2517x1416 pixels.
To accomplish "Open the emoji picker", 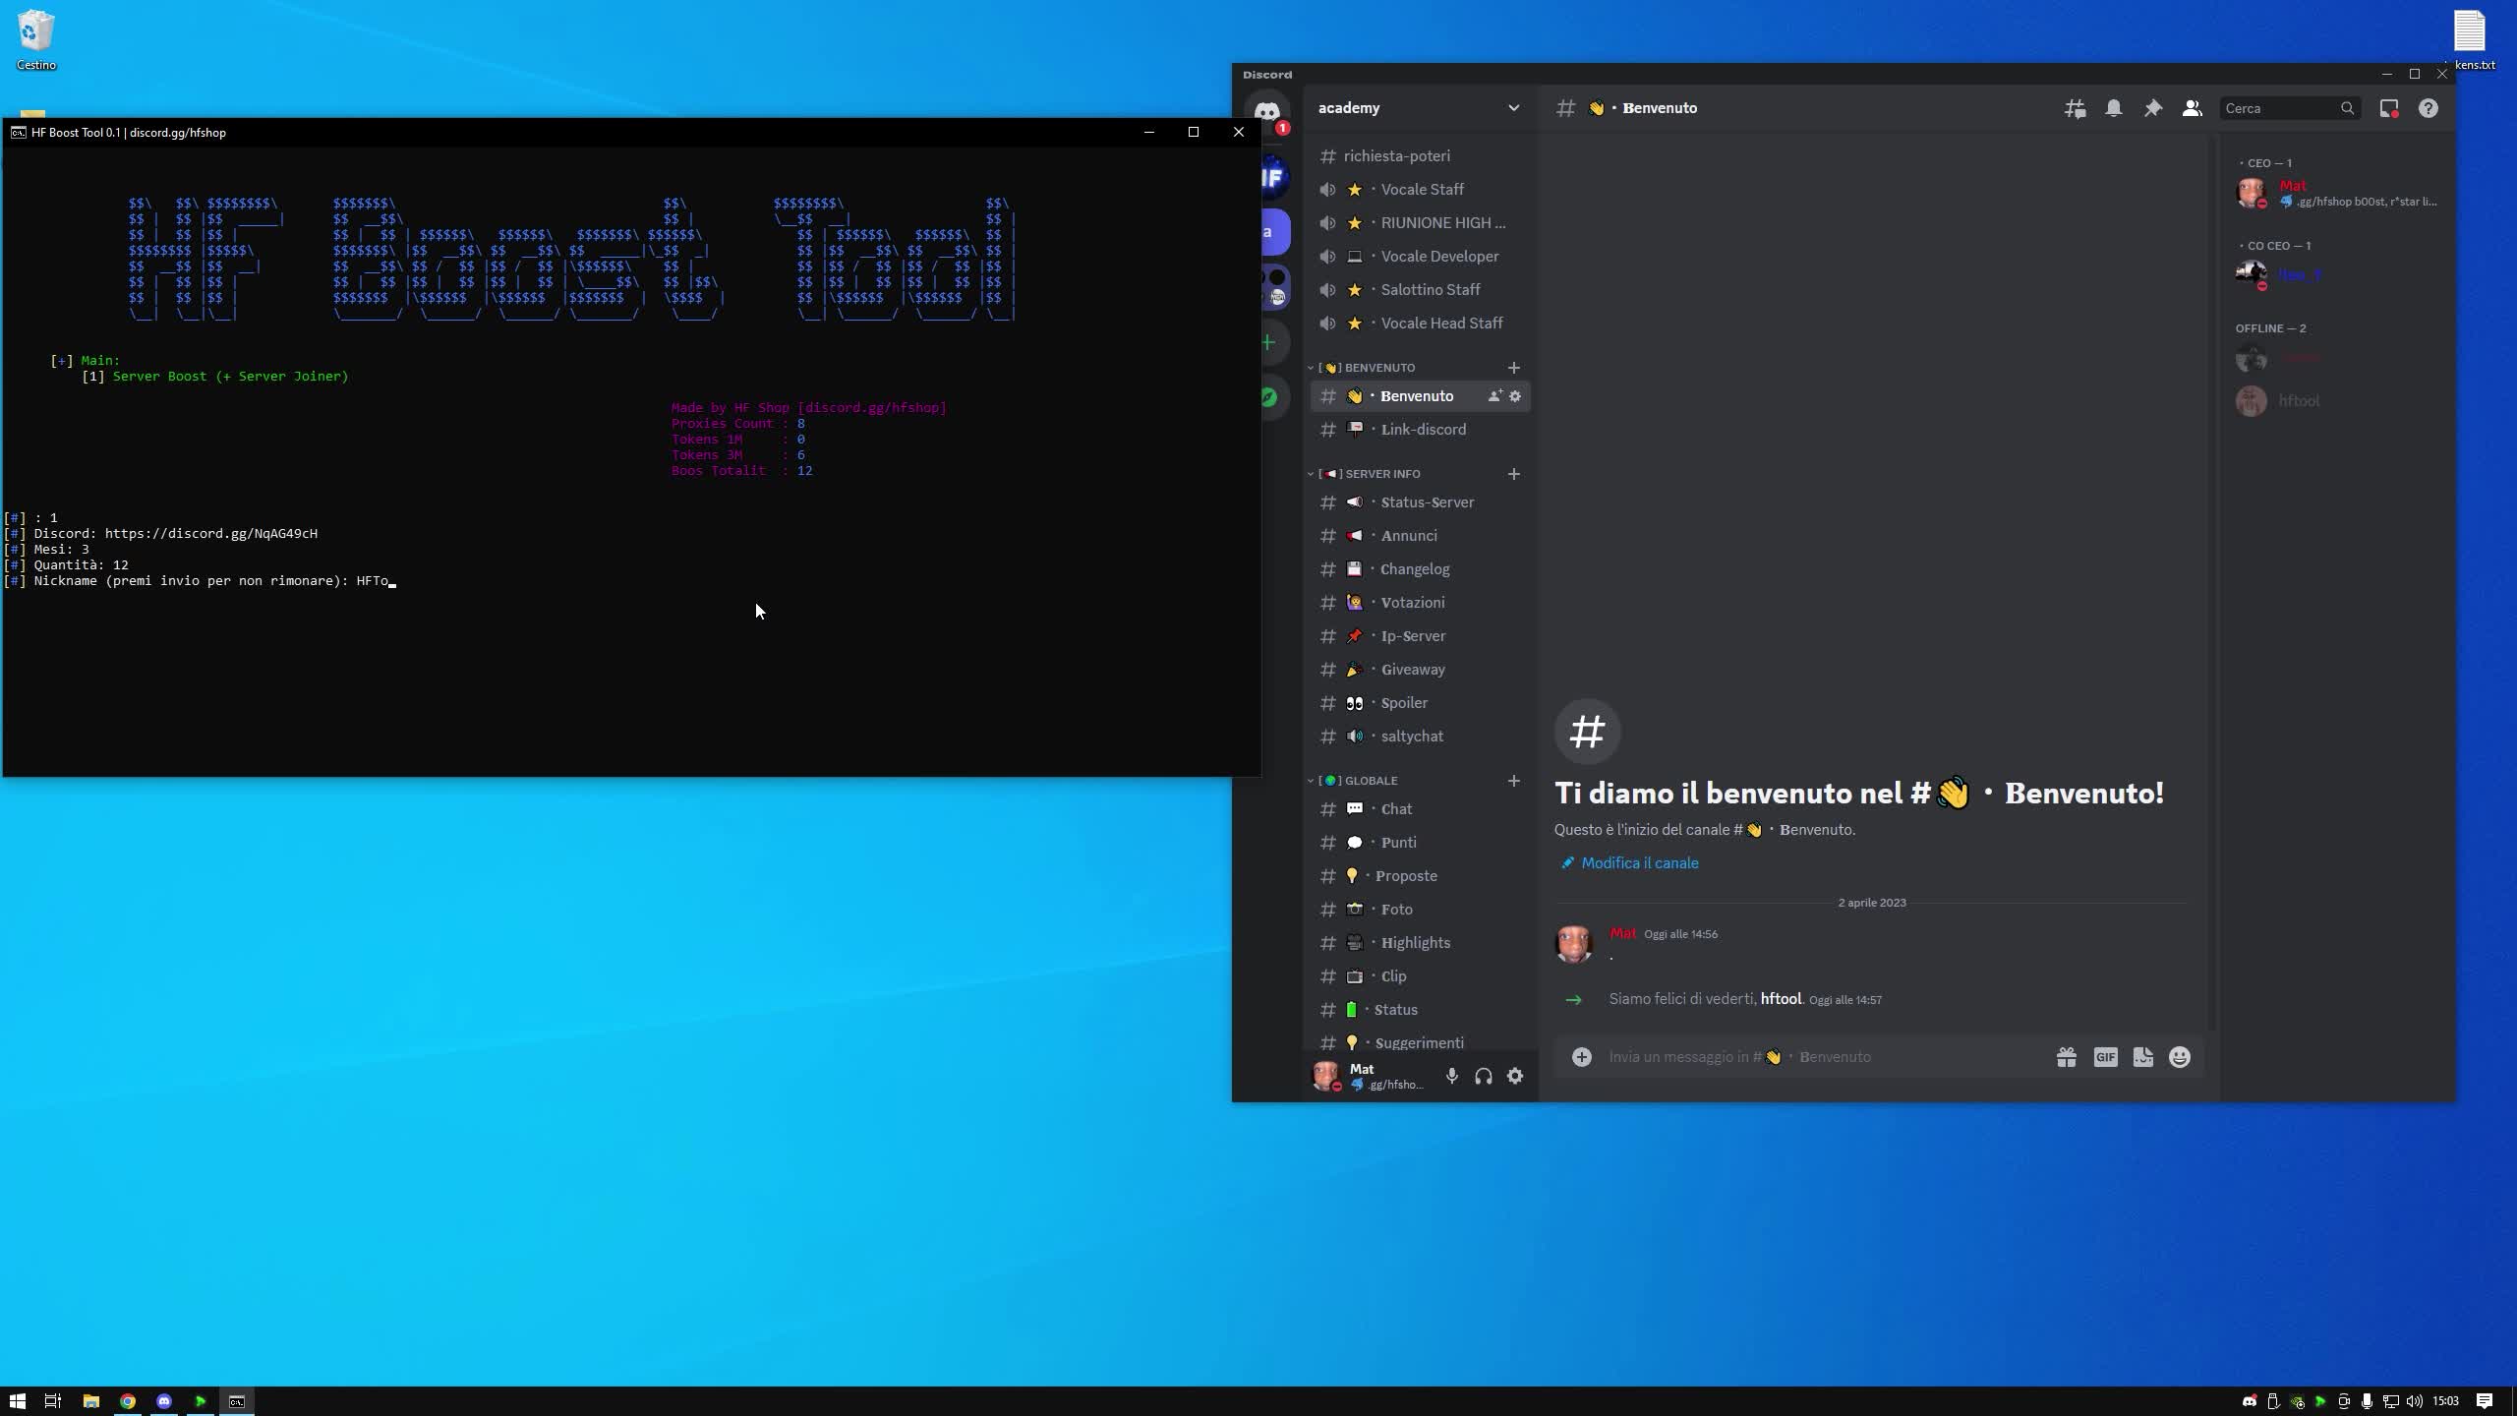I will pyautogui.click(x=2180, y=1056).
